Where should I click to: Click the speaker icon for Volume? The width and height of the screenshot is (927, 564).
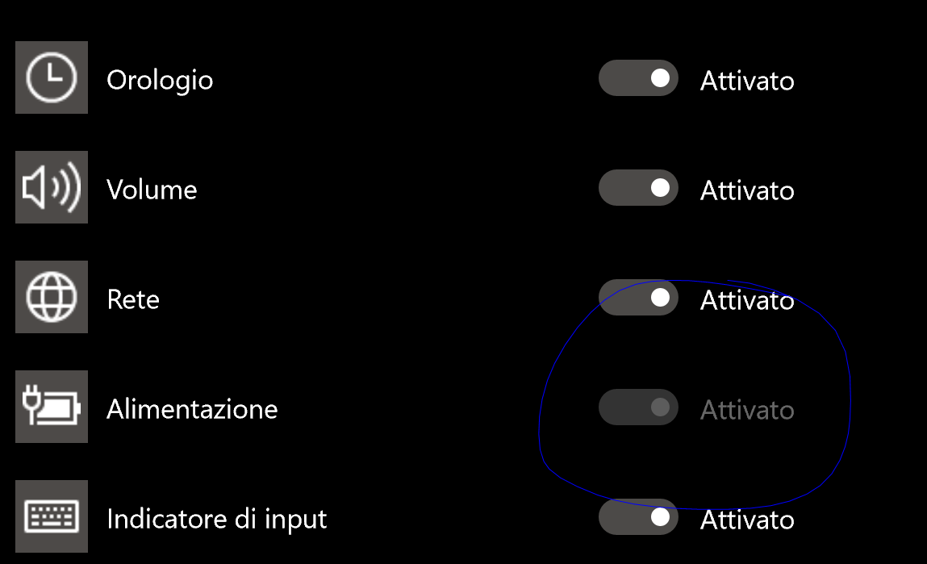pyautogui.click(x=52, y=187)
